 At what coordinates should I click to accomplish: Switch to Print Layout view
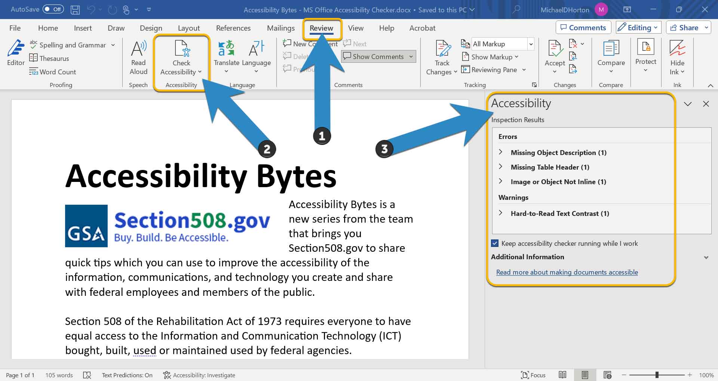(x=585, y=375)
